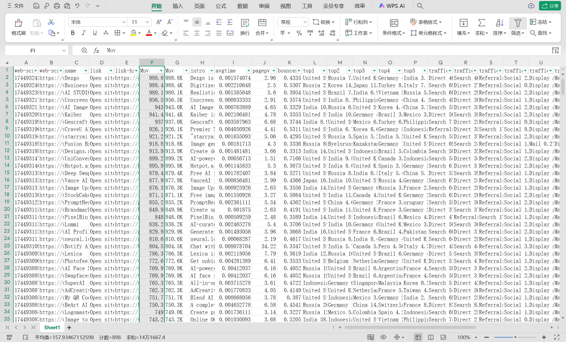566x342 pixels.
Task: Click the currency (羊) format icon
Action: (x=282, y=33)
